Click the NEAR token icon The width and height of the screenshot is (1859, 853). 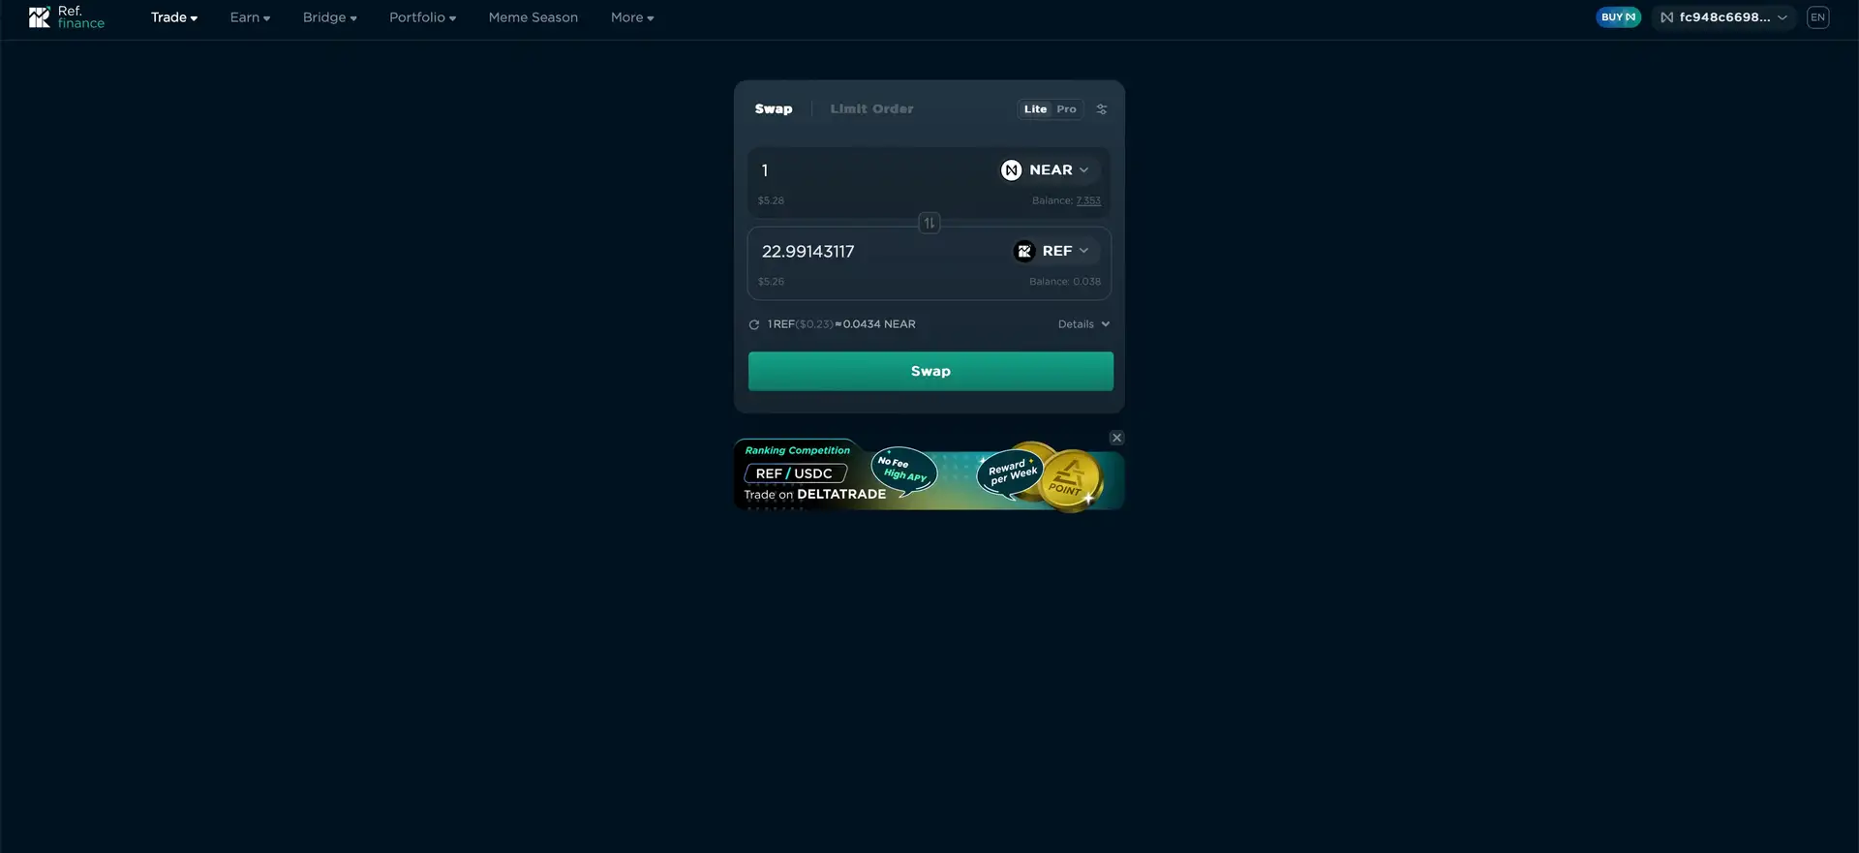coord(1011,170)
